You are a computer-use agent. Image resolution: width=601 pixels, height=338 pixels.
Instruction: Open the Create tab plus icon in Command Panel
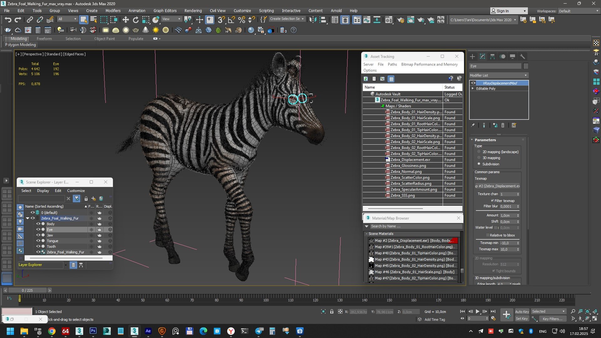(472, 56)
